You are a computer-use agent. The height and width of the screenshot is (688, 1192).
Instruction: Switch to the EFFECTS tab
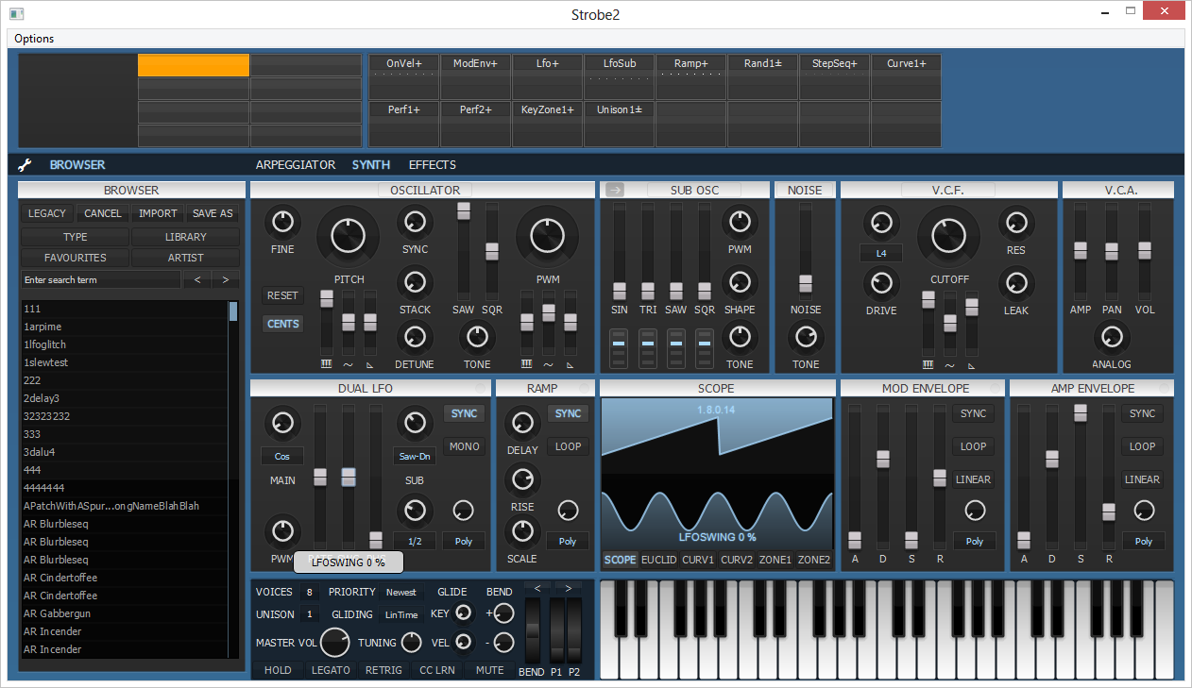pos(433,164)
